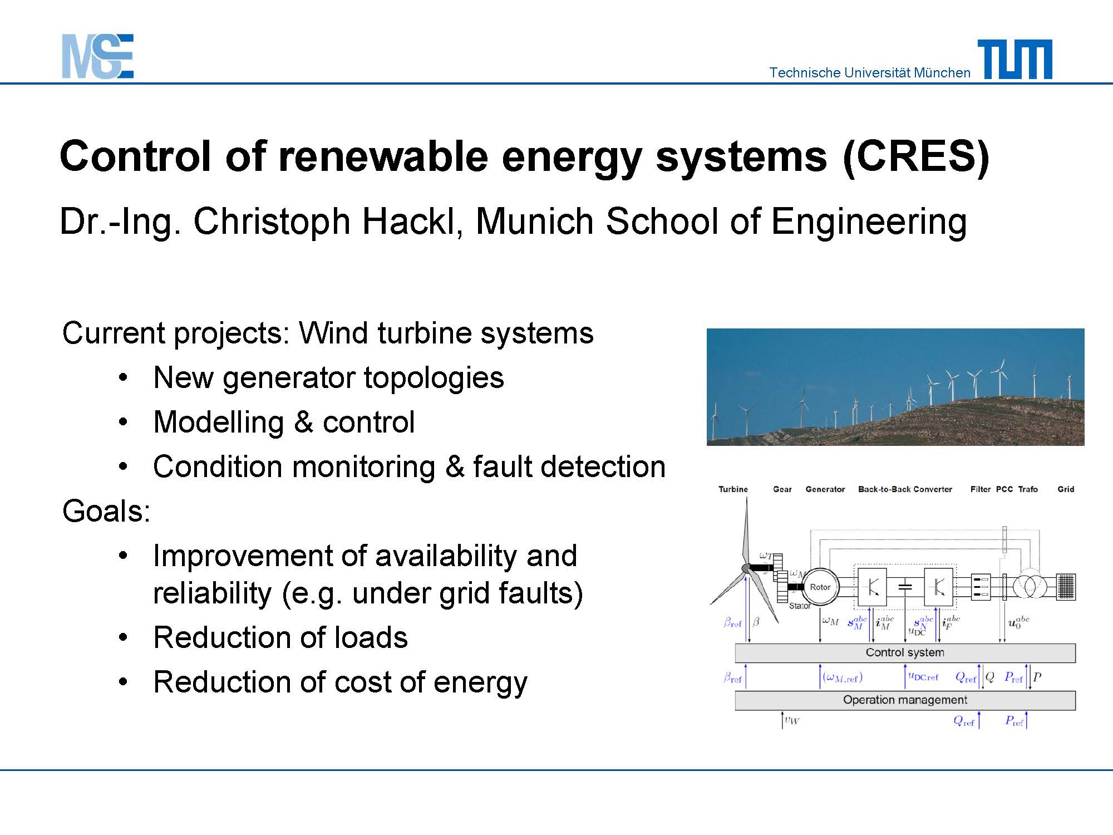Click the hatched grid symbol

point(1066,587)
